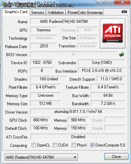This screenshot has height=164, width=131.
Task: Click the ROPs value 8
Action: (x=42, y=71)
